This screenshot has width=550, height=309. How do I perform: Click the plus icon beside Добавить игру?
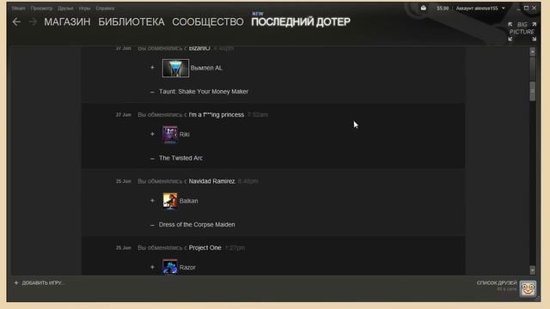coord(16,282)
